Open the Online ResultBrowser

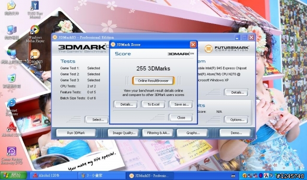(153, 81)
